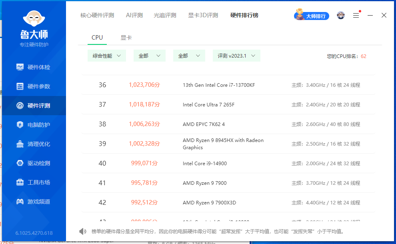The width and height of the screenshot is (396, 244).
Task: Open 驱动检测 in the sidebar
Action: click(34, 163)
